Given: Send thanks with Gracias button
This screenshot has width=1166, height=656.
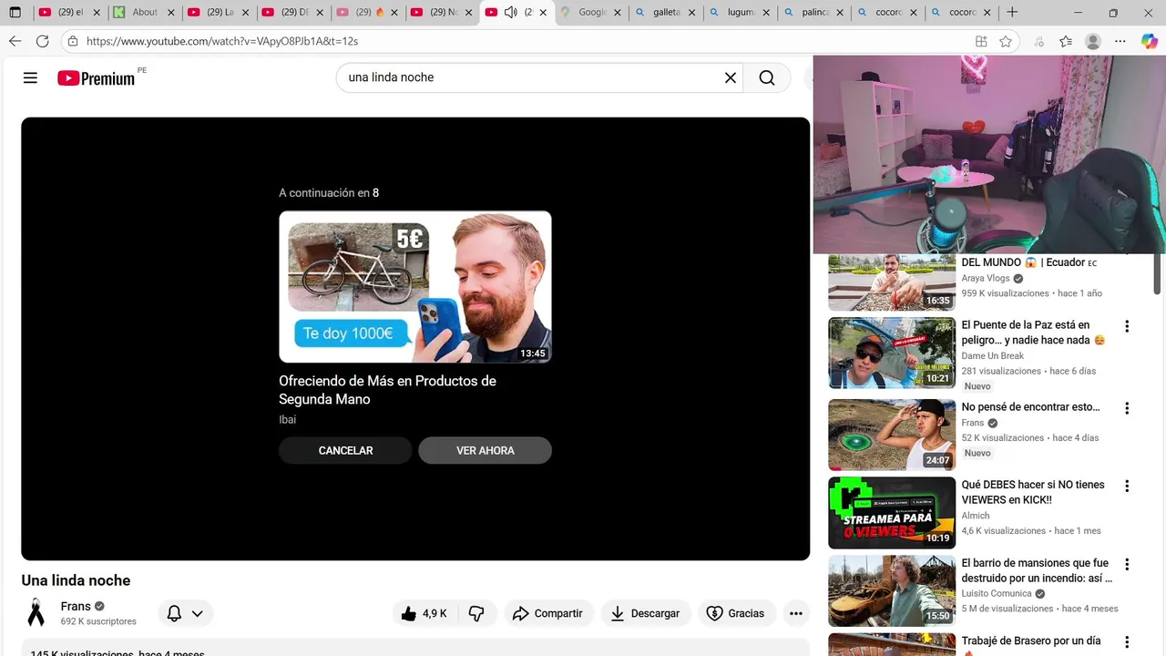Looking at the screenshot, I should [x=736, y=613].
